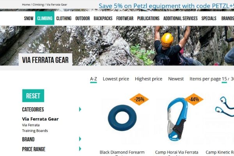234x156 pixels.
Task: Show 15 items per page
Action: [224, 79]
